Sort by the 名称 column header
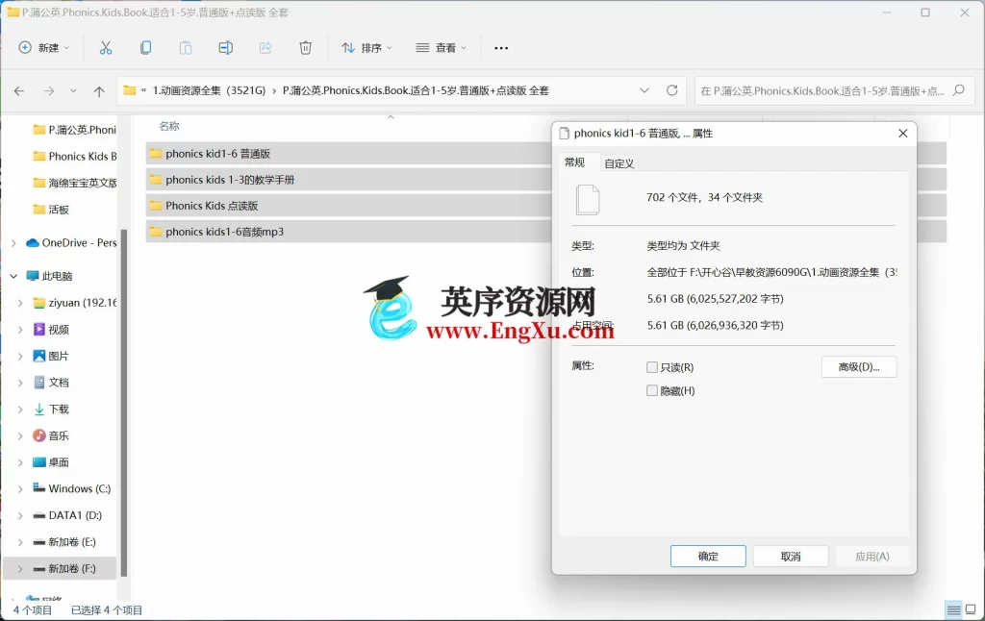 point(169,126)
